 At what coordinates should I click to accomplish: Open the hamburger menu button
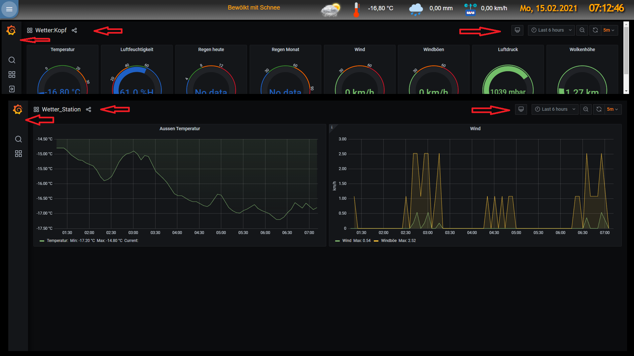click(x=9, y=9)
